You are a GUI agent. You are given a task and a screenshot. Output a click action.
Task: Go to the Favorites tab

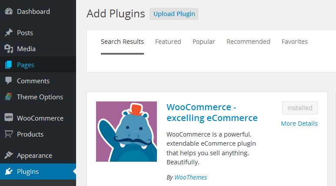pos(294,42)
